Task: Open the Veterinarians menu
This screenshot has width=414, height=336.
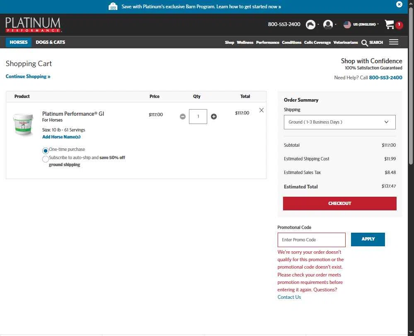Action: 345,43
